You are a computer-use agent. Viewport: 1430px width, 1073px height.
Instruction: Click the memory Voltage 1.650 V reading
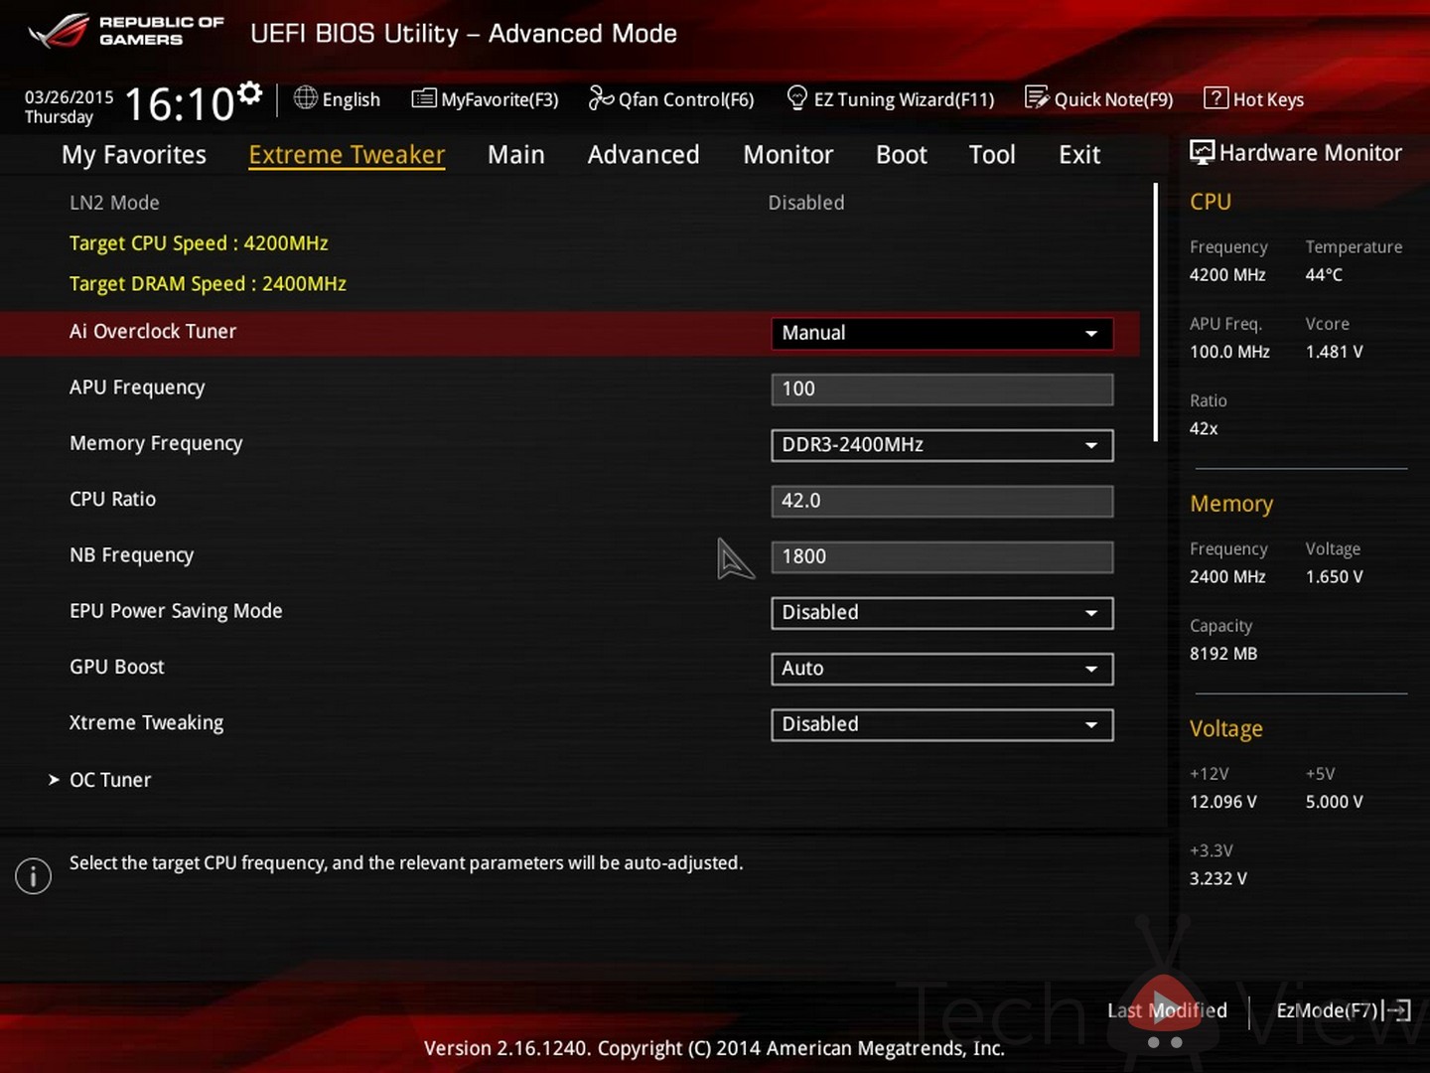point(1334,576)
